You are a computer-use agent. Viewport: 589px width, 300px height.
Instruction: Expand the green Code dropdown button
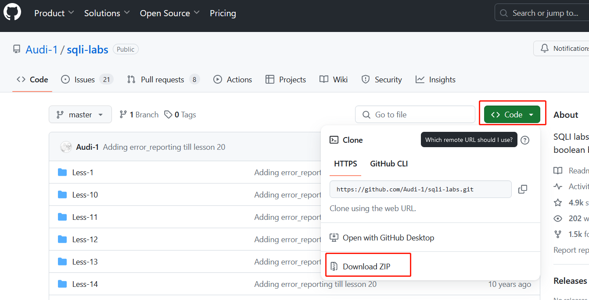[x=512, y=115]
